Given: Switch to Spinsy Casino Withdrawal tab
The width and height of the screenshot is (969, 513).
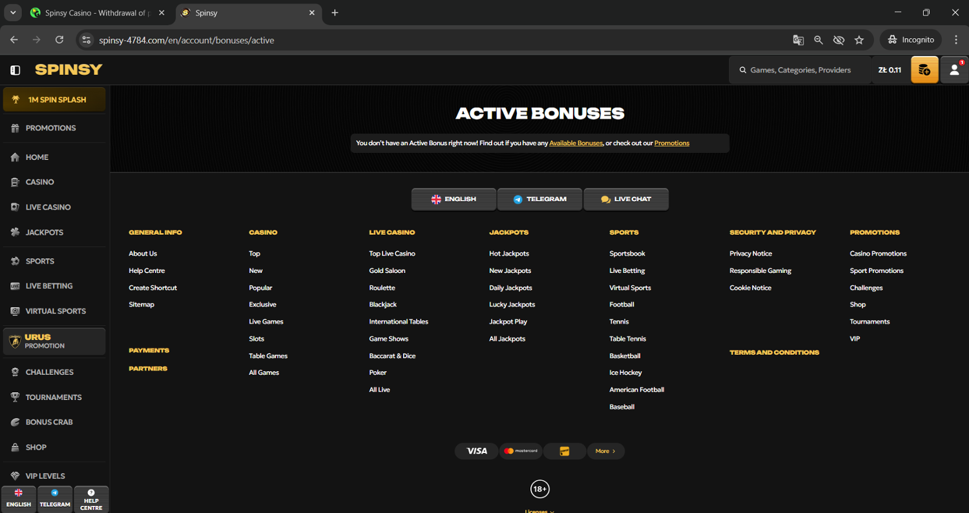Looking at the screenshot, I should 97,13.
